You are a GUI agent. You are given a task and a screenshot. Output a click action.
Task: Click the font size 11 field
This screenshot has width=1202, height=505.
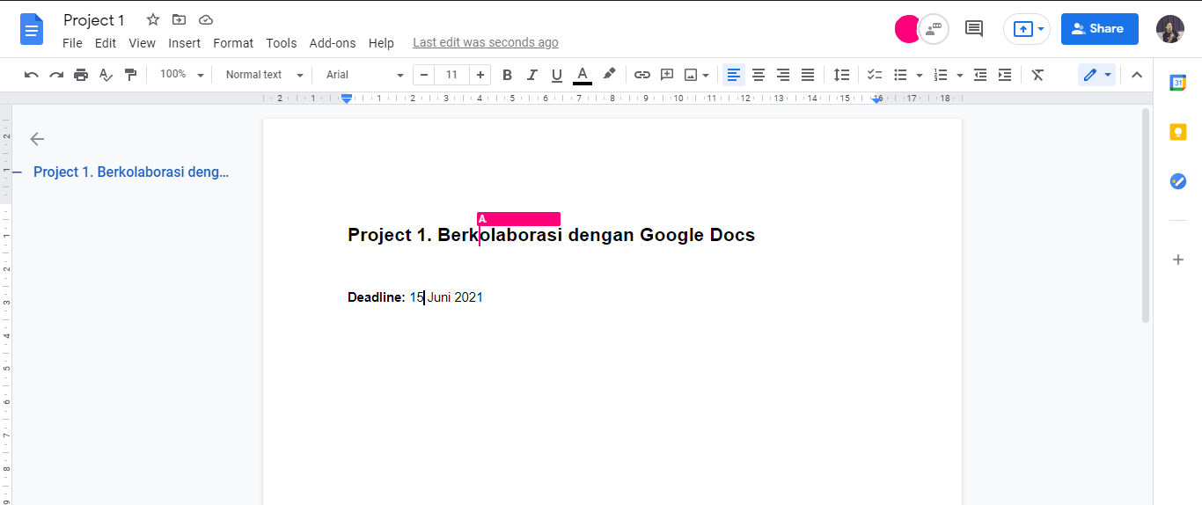[451, 75]
